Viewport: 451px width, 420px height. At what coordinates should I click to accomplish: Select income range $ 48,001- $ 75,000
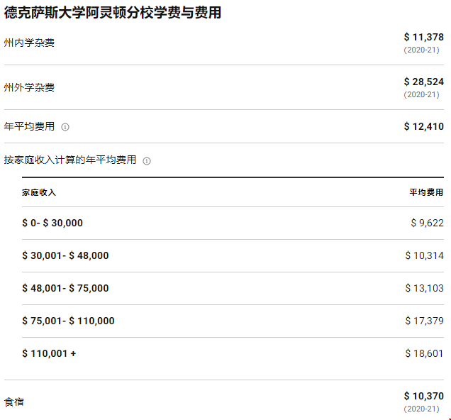point(65,288)
